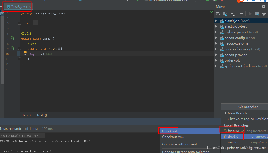Expand the mybaseproject Maven node
This screenshot has height=153, width=268.
(x=216, y=32)
